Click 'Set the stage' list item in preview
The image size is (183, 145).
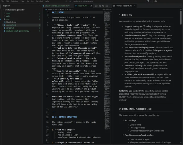pyautogui.click(x=130, y=120)
